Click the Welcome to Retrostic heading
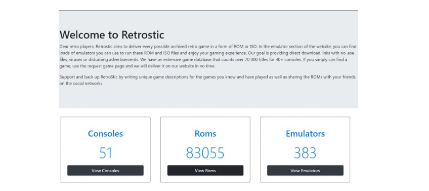The image size is (429, 191). pos(112,35)
